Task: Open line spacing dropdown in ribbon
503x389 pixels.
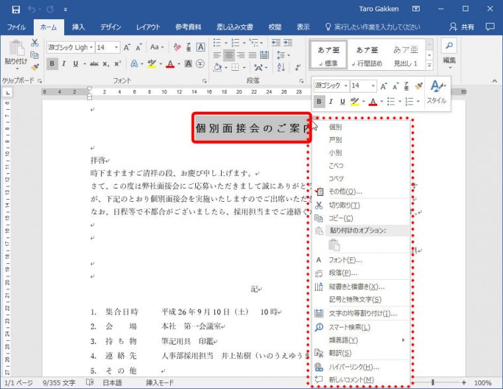Action: tap(283, 55)
